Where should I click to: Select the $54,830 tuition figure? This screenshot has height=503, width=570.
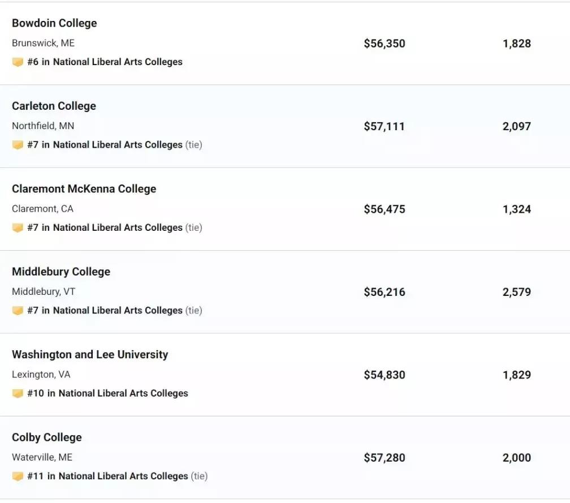[385, 375]
